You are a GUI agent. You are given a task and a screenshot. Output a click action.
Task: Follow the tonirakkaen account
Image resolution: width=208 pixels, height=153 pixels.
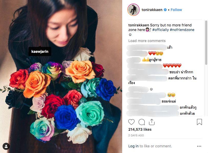pyautogui.click(x=176, y=10)
